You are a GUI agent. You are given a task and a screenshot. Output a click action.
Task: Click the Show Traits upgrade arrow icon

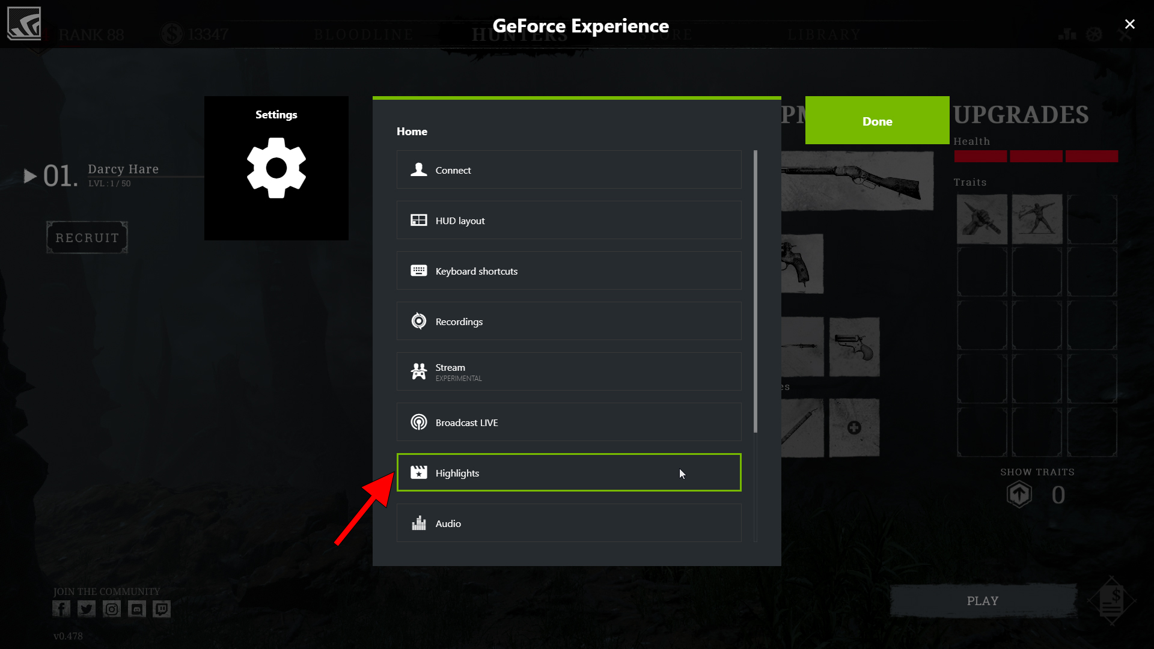[1019, 495]
